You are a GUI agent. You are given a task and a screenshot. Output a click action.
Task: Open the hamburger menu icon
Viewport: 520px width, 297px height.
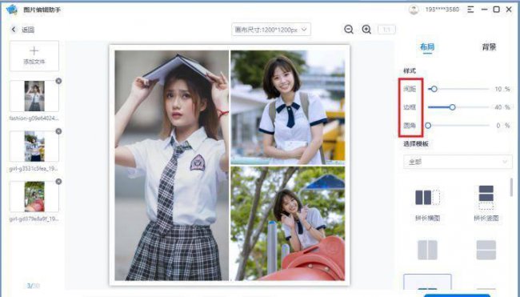coord(470,10)
